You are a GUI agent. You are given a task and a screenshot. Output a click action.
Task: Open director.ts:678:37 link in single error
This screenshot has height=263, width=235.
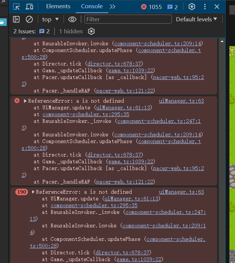(114, 155)
